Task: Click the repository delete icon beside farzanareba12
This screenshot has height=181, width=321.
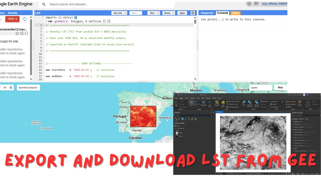Action: [26, 33]
